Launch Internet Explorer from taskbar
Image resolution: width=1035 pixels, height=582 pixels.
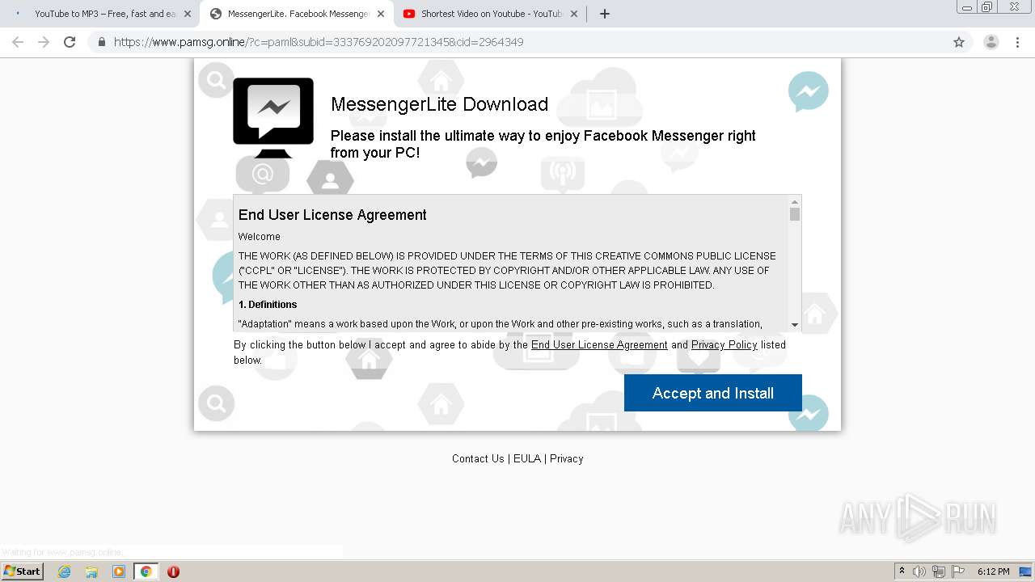(64, 571)
